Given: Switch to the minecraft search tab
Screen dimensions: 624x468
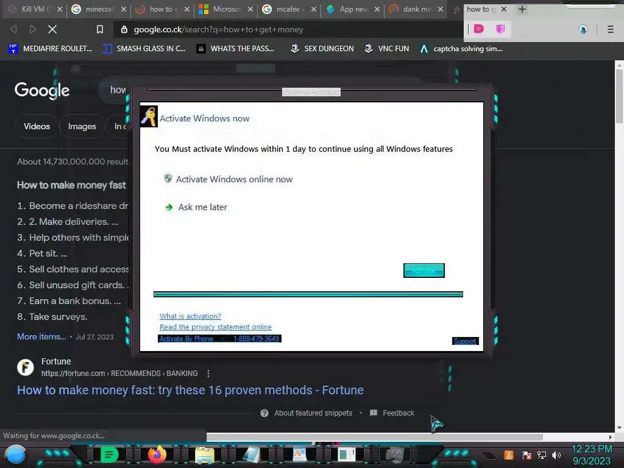Looking at the screenshot, I should [98, 9].
